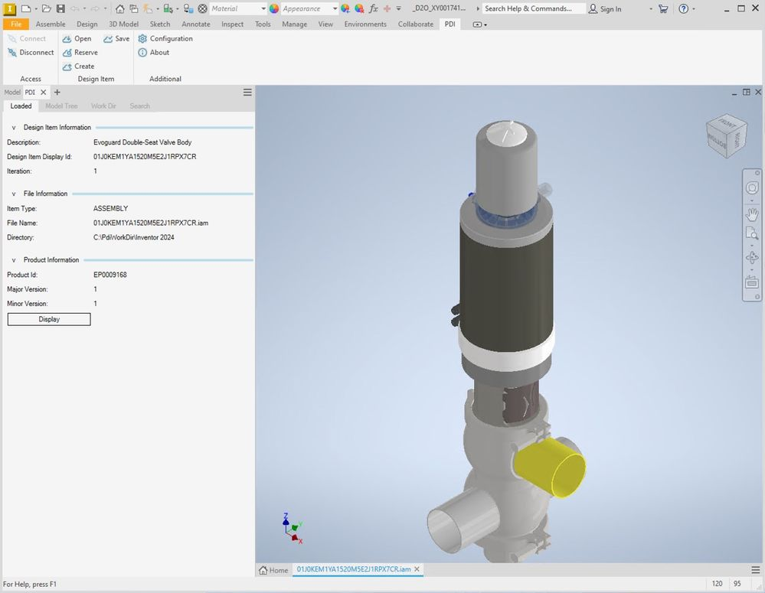Viewport: 765px width, 593px height.
Task: Tile the viewport with the arrange windows icon
Action: pyautogui.click(x=746, y=92)
